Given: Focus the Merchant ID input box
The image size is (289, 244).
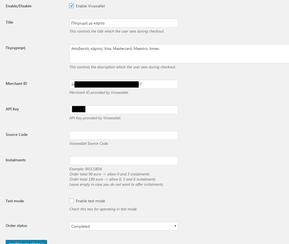Looking at the screenshot, I should click(x=123, y=84).
